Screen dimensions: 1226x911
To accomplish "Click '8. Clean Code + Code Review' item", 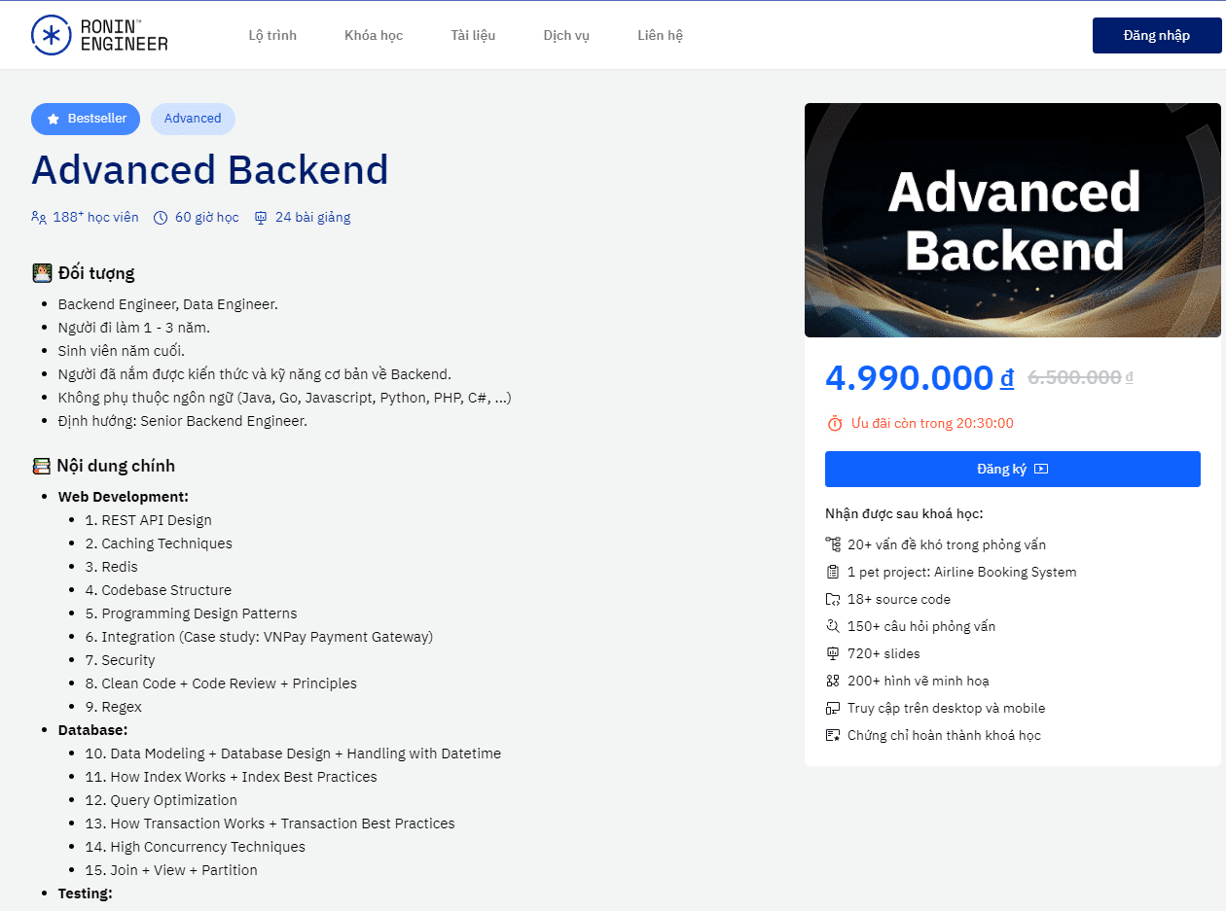I will 221,683.
